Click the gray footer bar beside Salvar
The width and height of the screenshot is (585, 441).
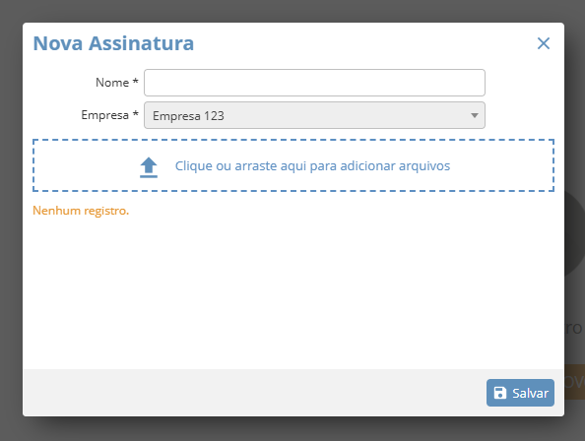click(x=254, y=393)
